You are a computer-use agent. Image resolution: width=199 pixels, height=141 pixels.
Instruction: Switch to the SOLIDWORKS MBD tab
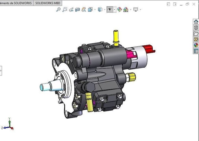(48, 3)
